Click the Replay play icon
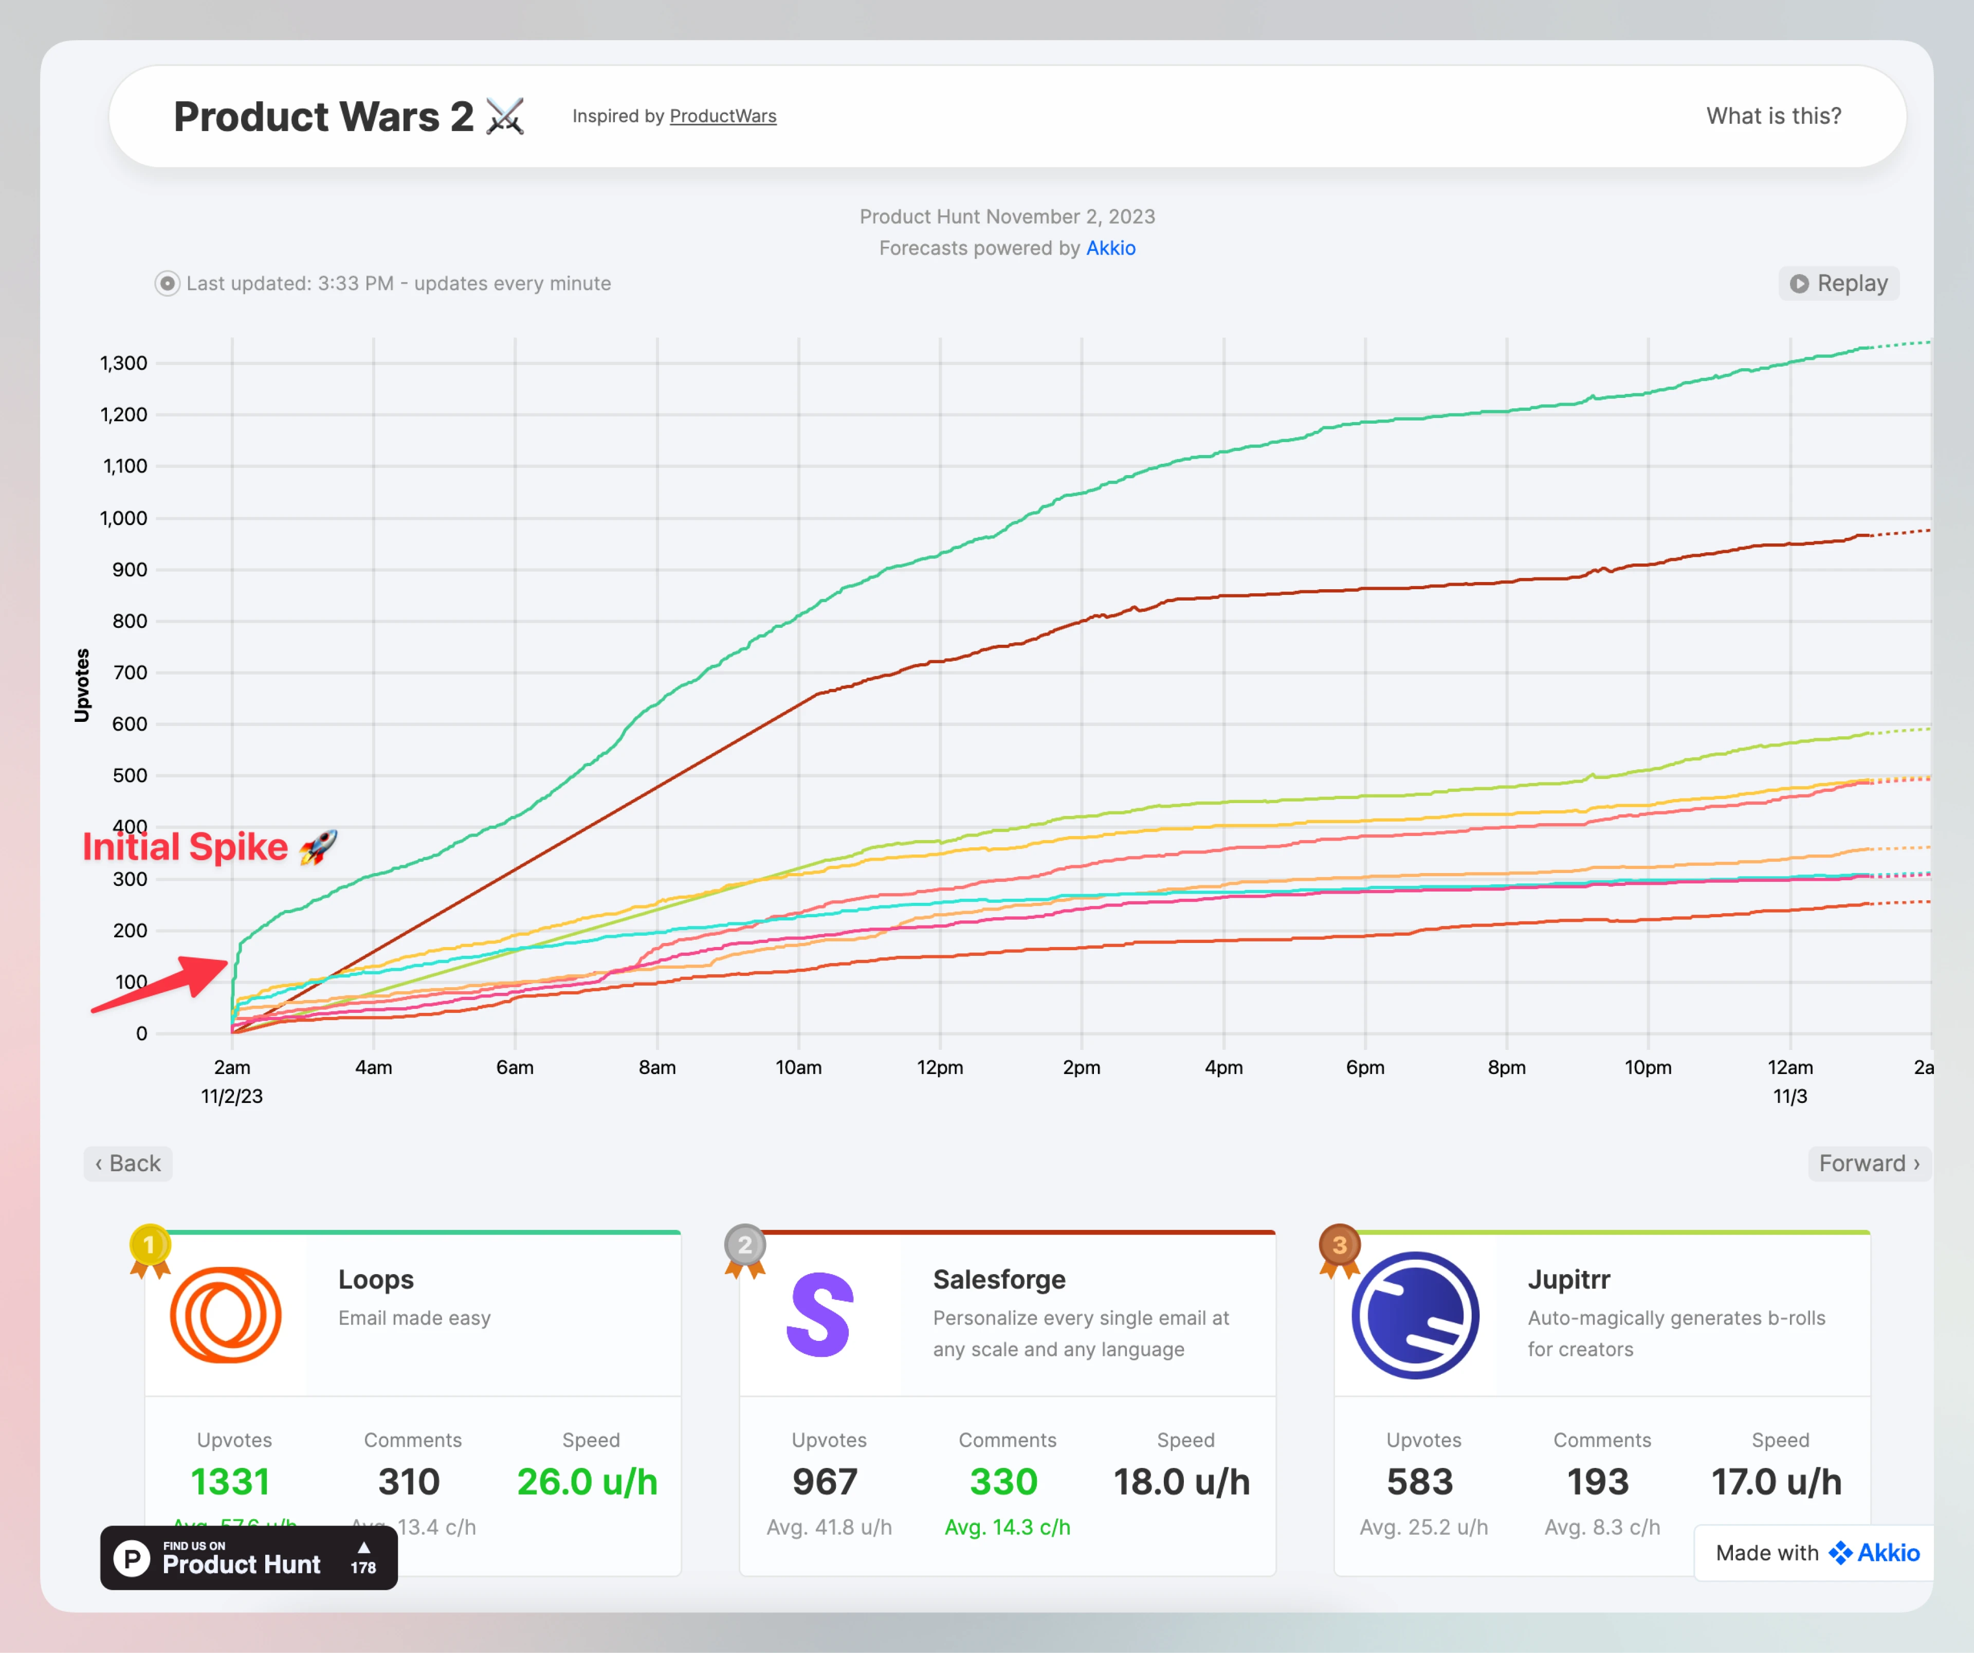 [1799, 283]
